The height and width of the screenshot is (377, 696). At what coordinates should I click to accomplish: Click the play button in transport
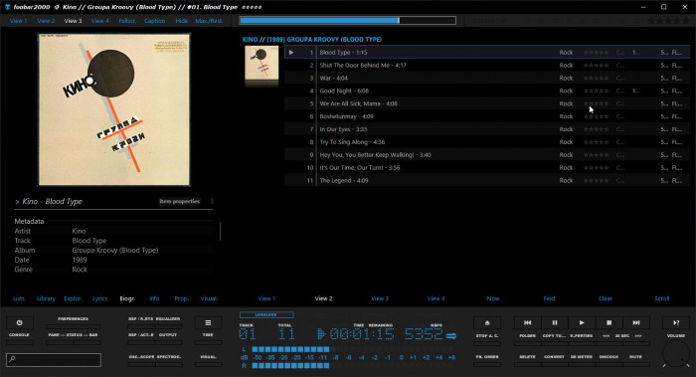[x=582, y=323]
